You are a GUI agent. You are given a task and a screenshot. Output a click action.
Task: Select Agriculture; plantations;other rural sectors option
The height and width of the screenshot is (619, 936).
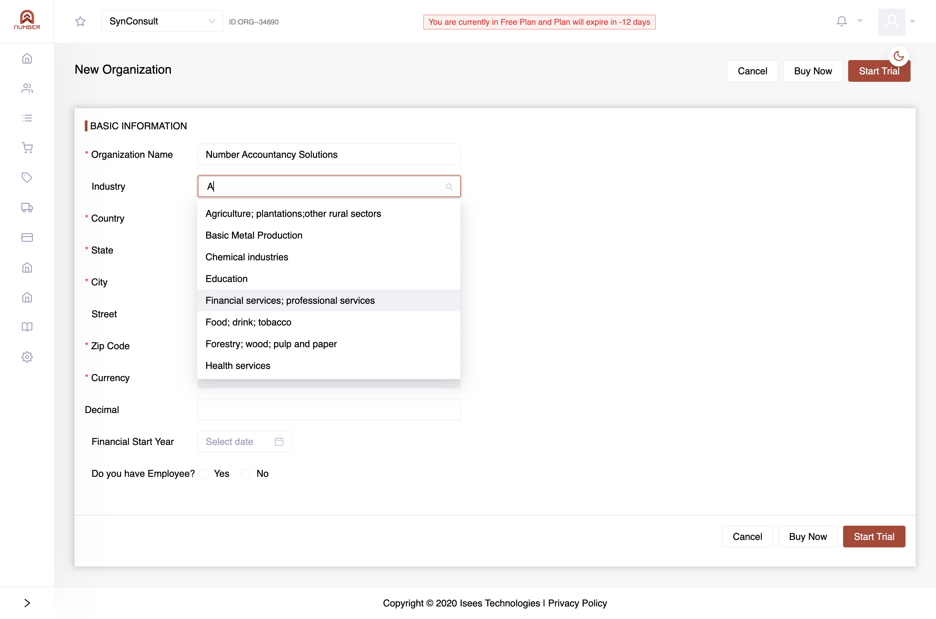click(x=329, y=213)
